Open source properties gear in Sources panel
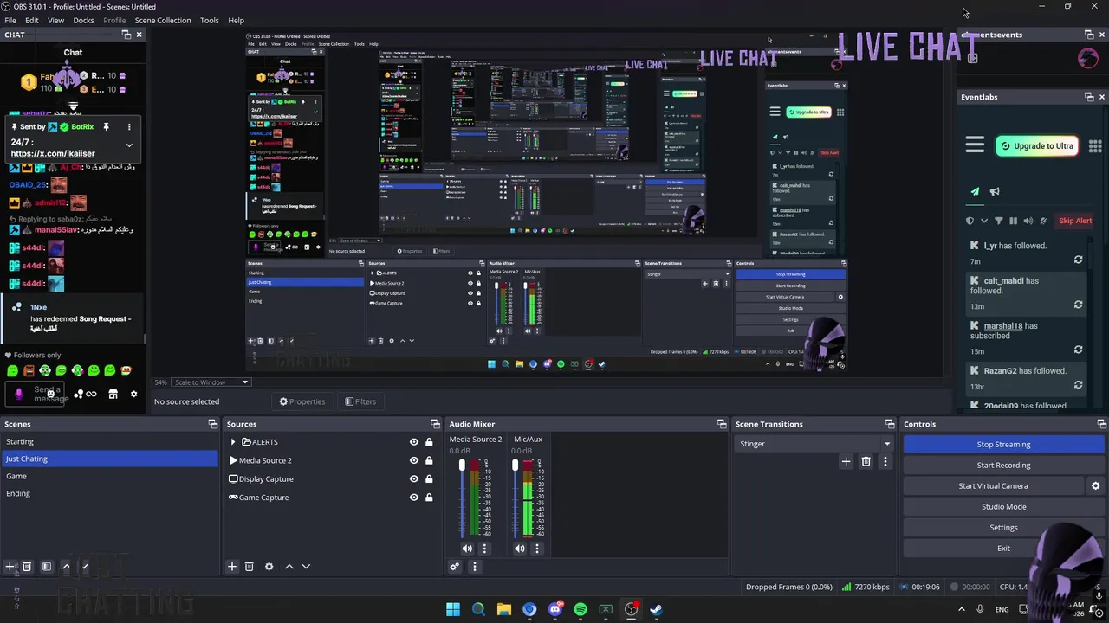Screen dimensions: 1109x623 pyautogui.click(x=269, y=567)
